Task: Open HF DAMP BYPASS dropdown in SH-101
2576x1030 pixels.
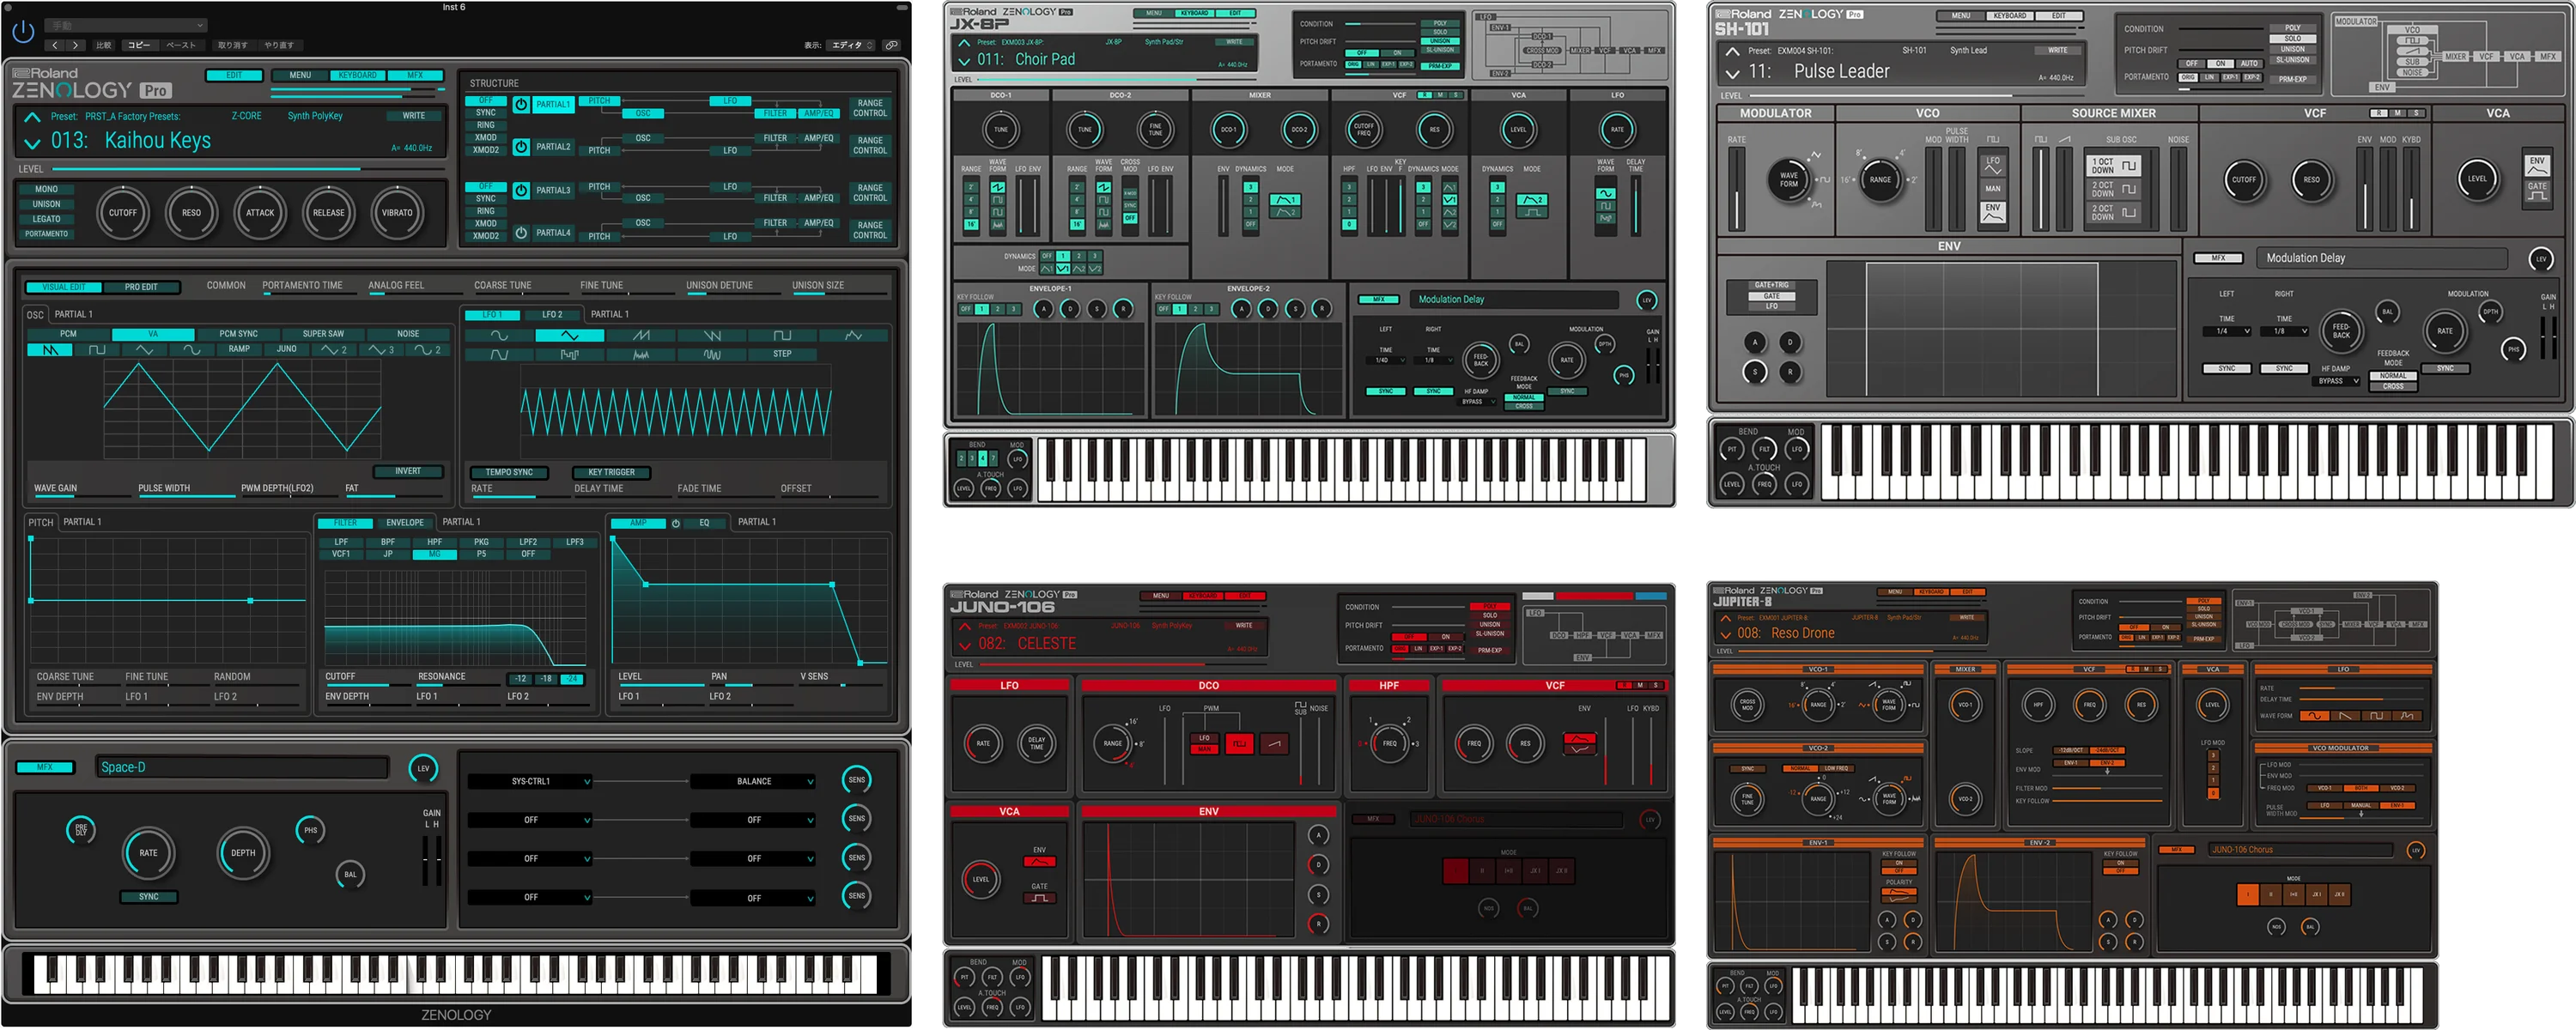Action: click(x=2337, y=381)
